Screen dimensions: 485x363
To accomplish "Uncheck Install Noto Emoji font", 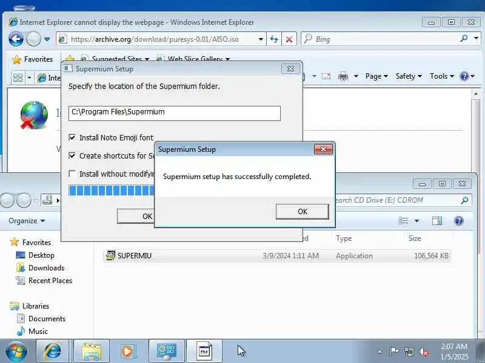I will 72,137.
